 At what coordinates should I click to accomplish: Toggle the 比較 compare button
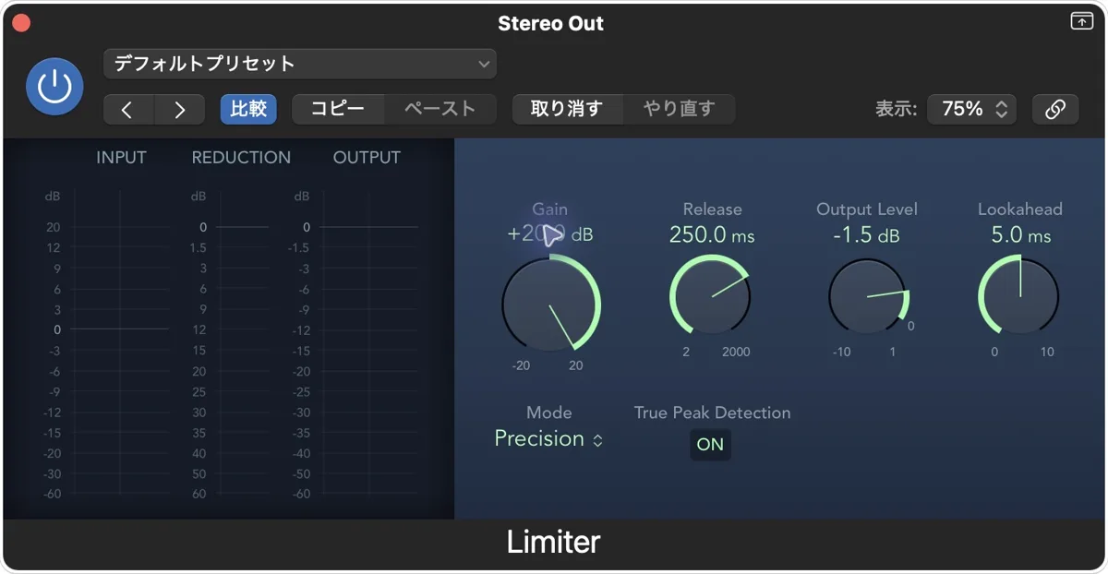[x=248, y=109]
